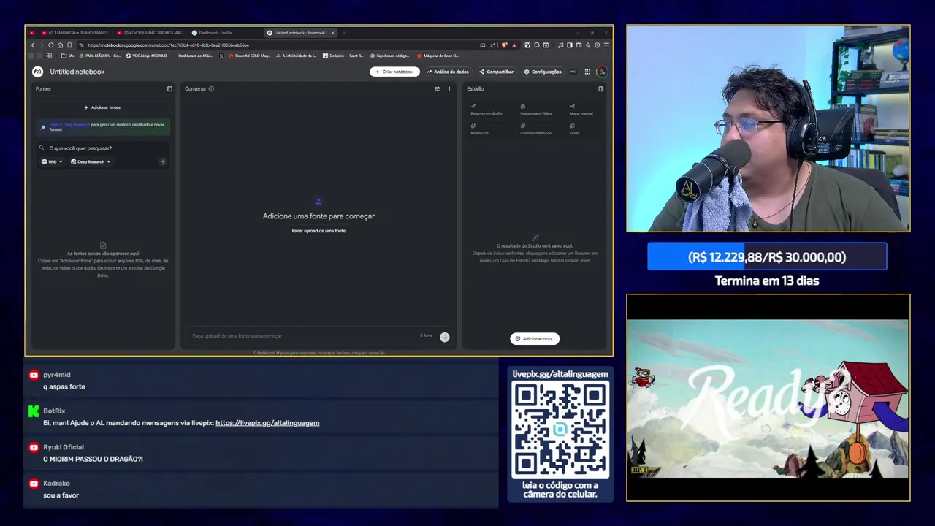
Task: Go back in the browser
Action: [x=33, y=45]
